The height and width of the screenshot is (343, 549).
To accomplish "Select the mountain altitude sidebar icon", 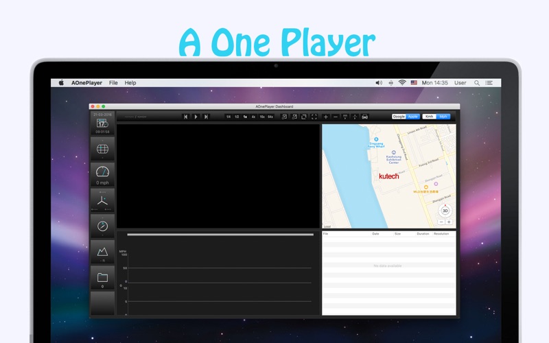I will 102,252.
